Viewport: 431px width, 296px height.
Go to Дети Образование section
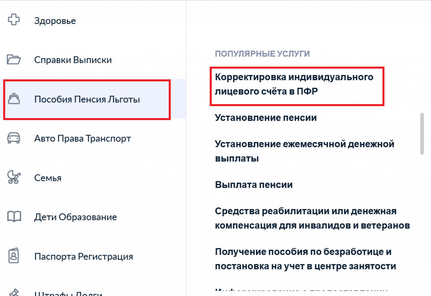pos(75,218)
